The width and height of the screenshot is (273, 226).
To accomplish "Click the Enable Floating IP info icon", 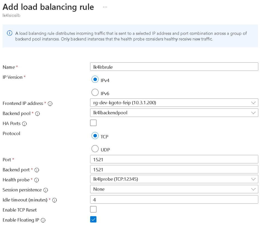I will click(x=43, y=220).
